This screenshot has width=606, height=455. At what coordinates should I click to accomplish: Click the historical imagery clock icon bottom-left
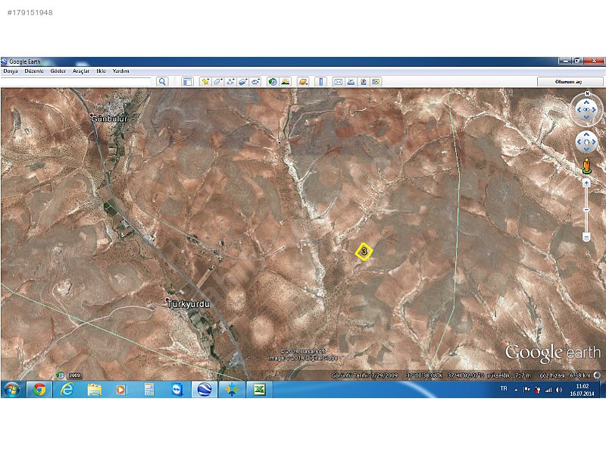(61, 375)
